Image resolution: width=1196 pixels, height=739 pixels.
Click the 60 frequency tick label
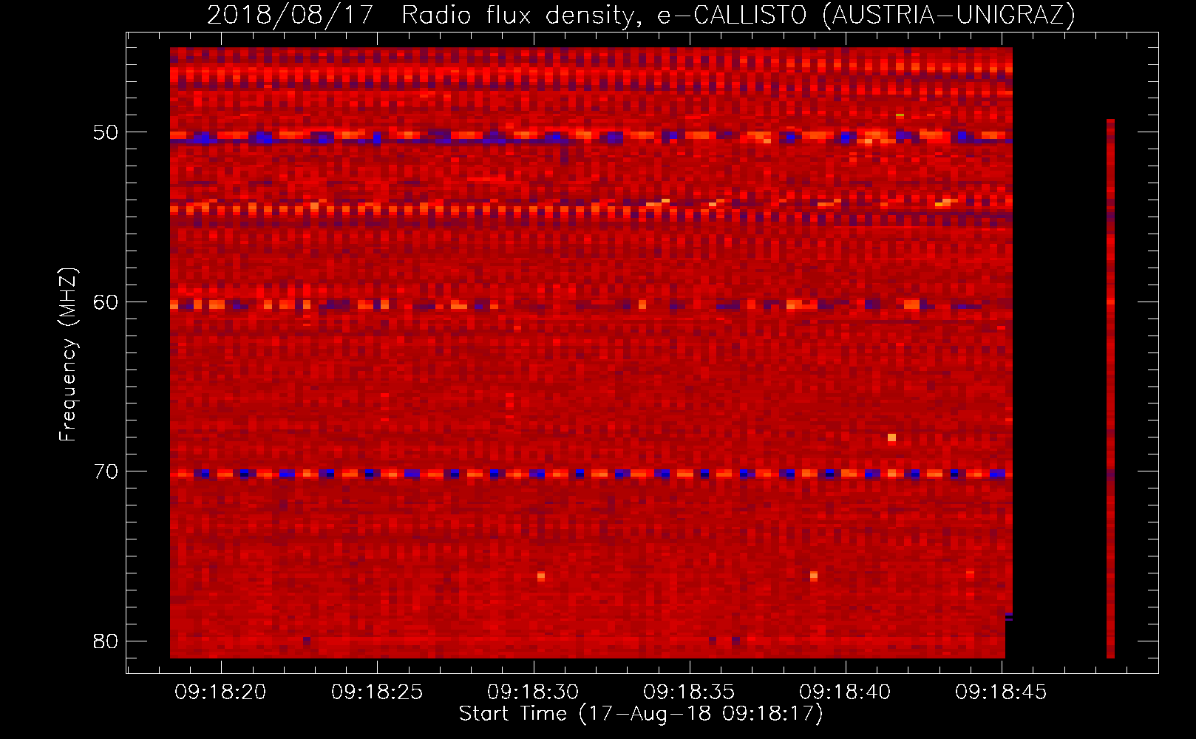pos(106,302)
